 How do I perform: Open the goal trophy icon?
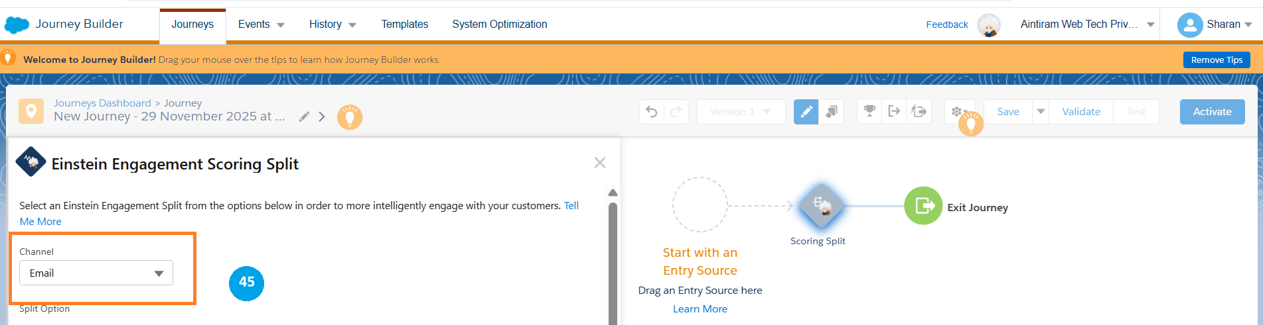pyautogui.click(x=869, y=111)
